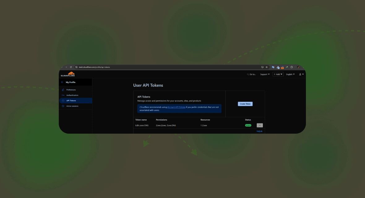The height and width of the screenshot is (198, 365).
Task: Click the green Active status badge
Action: pyautogui.click(x=248, y=125)
